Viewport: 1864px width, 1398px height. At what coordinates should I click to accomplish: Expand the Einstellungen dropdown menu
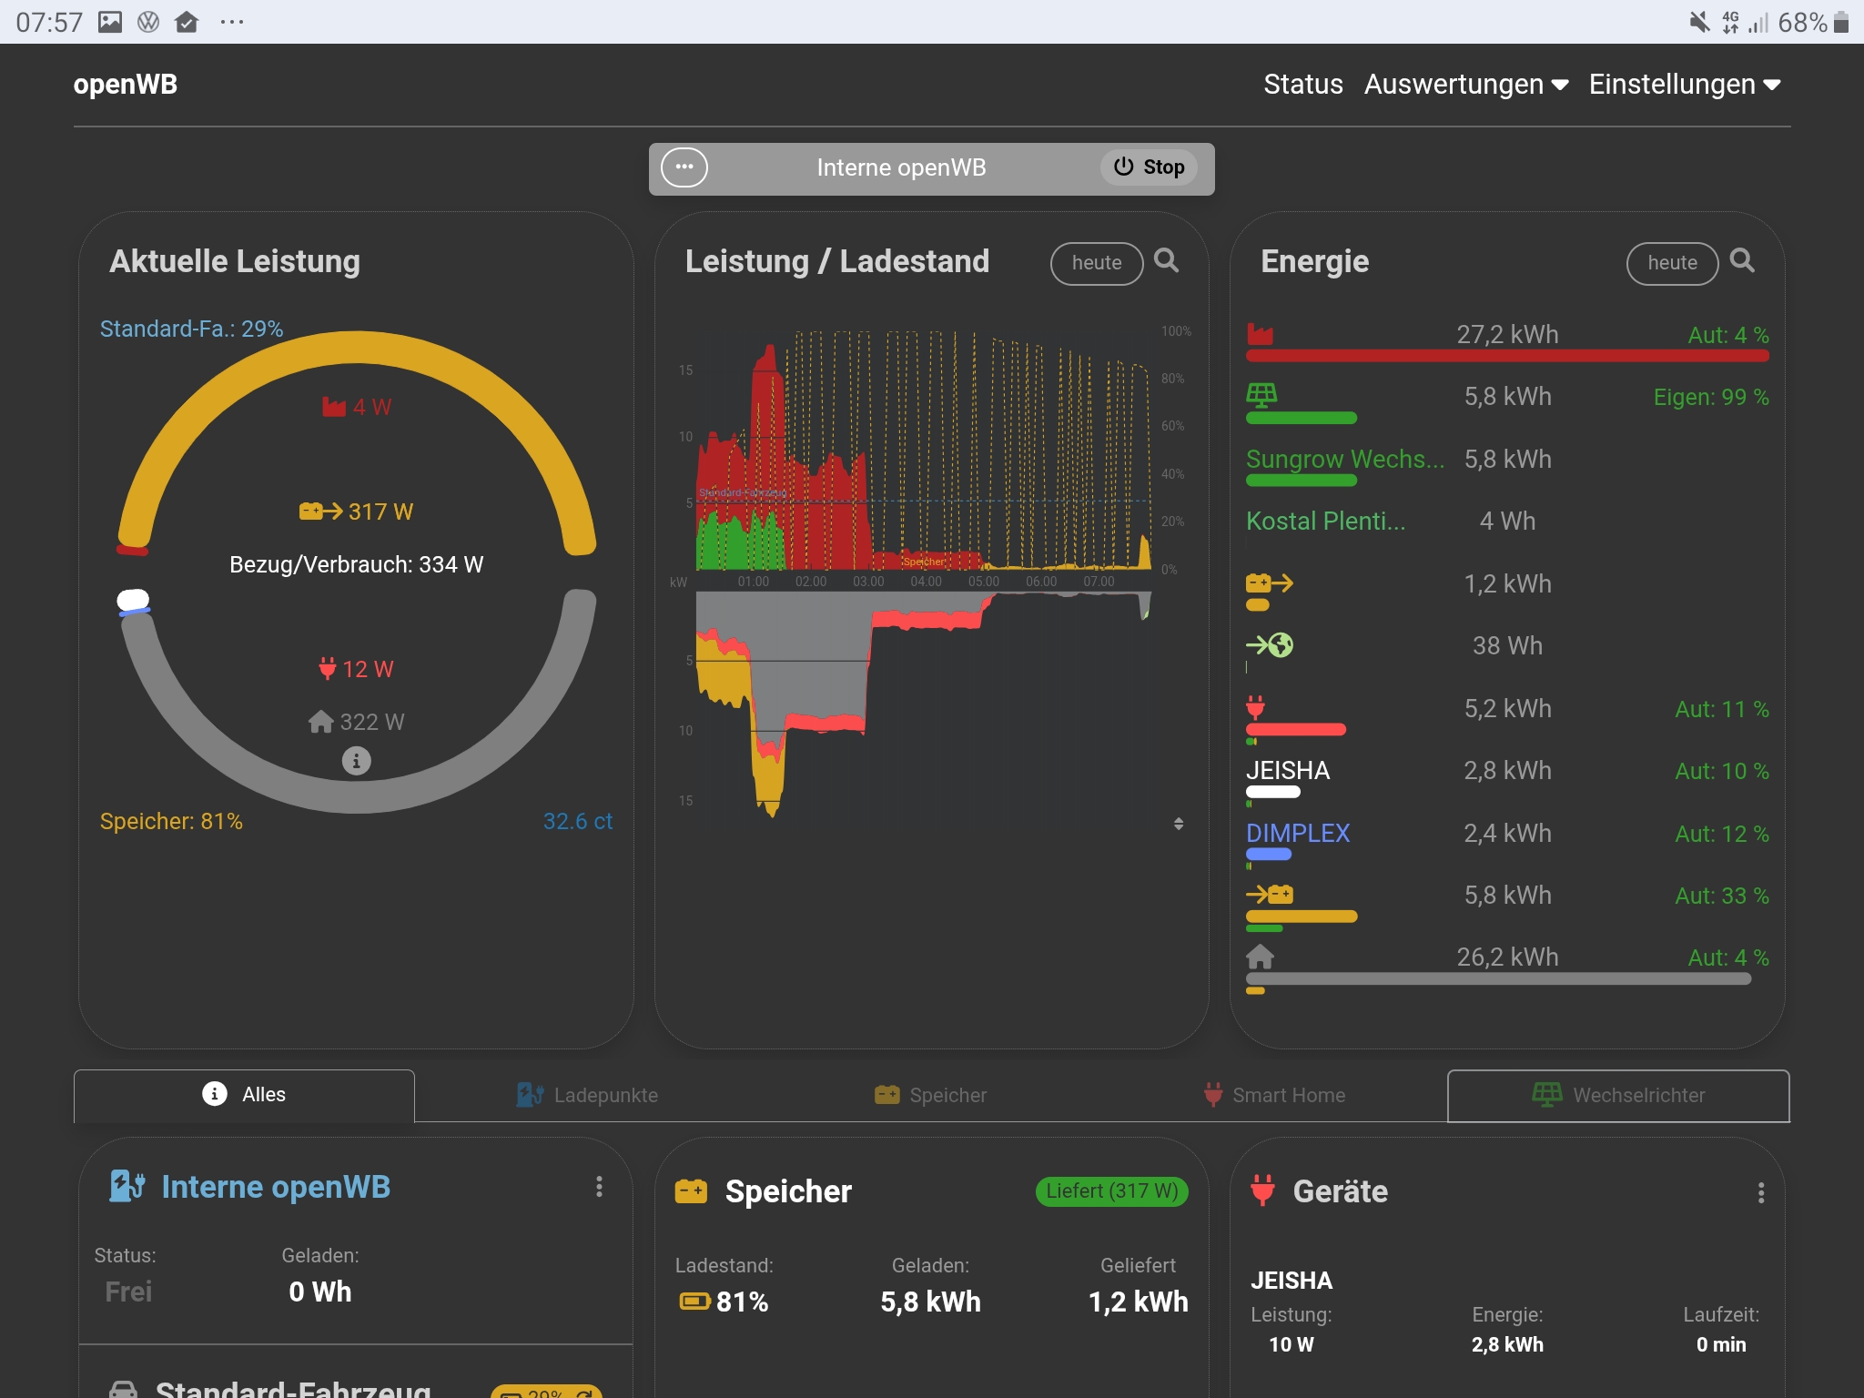1684,85
